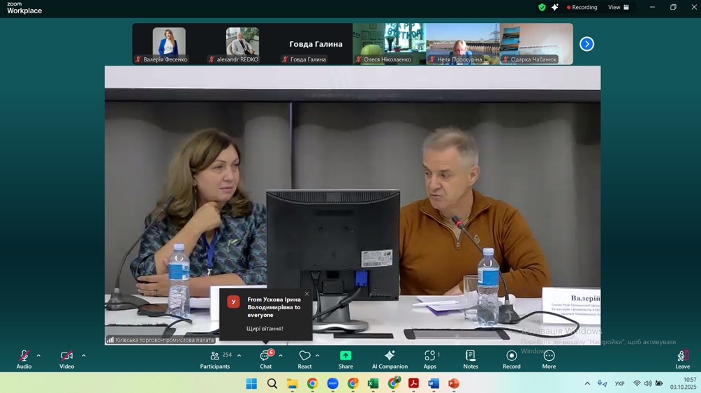The image size is (701, 393).
Task: Toggle the Record button in toolbar
Action: [x=512, y=356]
